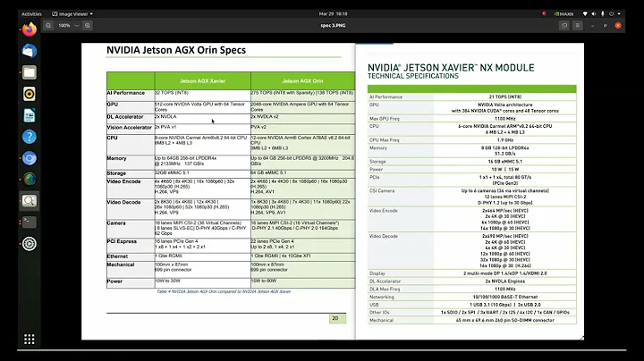Click the Table 4 caption under the table
The image size is (644, 361).
tap(224, 291)
